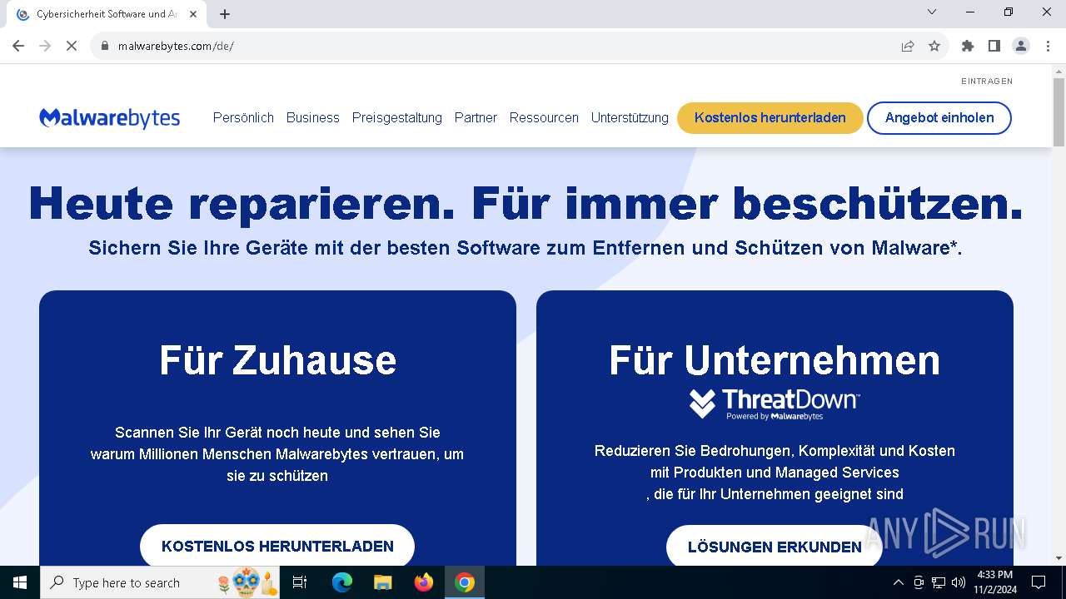Screen dimensions: 1066x599
Task: Click the address bar URL malwarebytes.com/de/
Action: coord(176,46)
